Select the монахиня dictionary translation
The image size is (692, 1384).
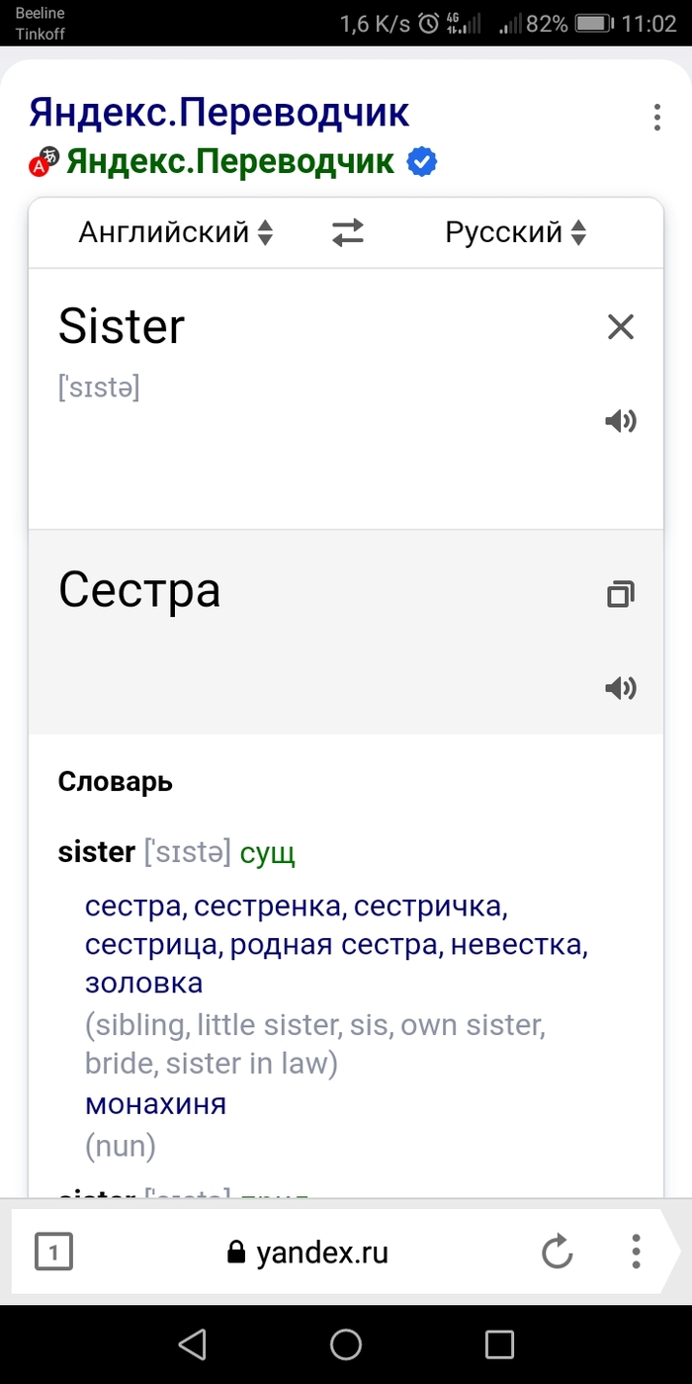click(155, 1103)
